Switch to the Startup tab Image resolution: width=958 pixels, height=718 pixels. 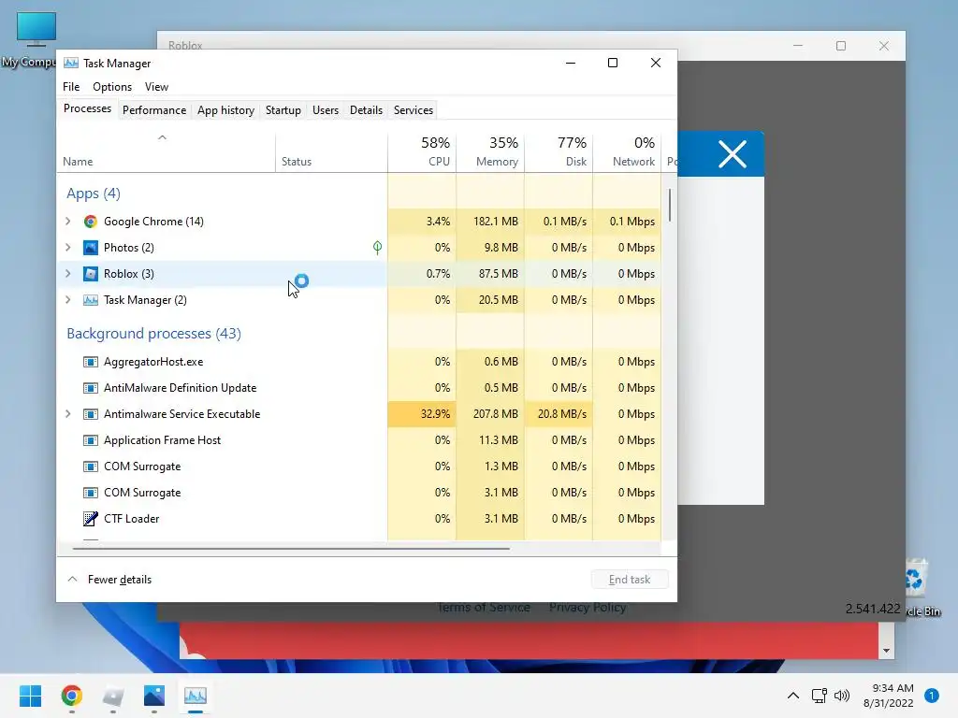(283, 110)
